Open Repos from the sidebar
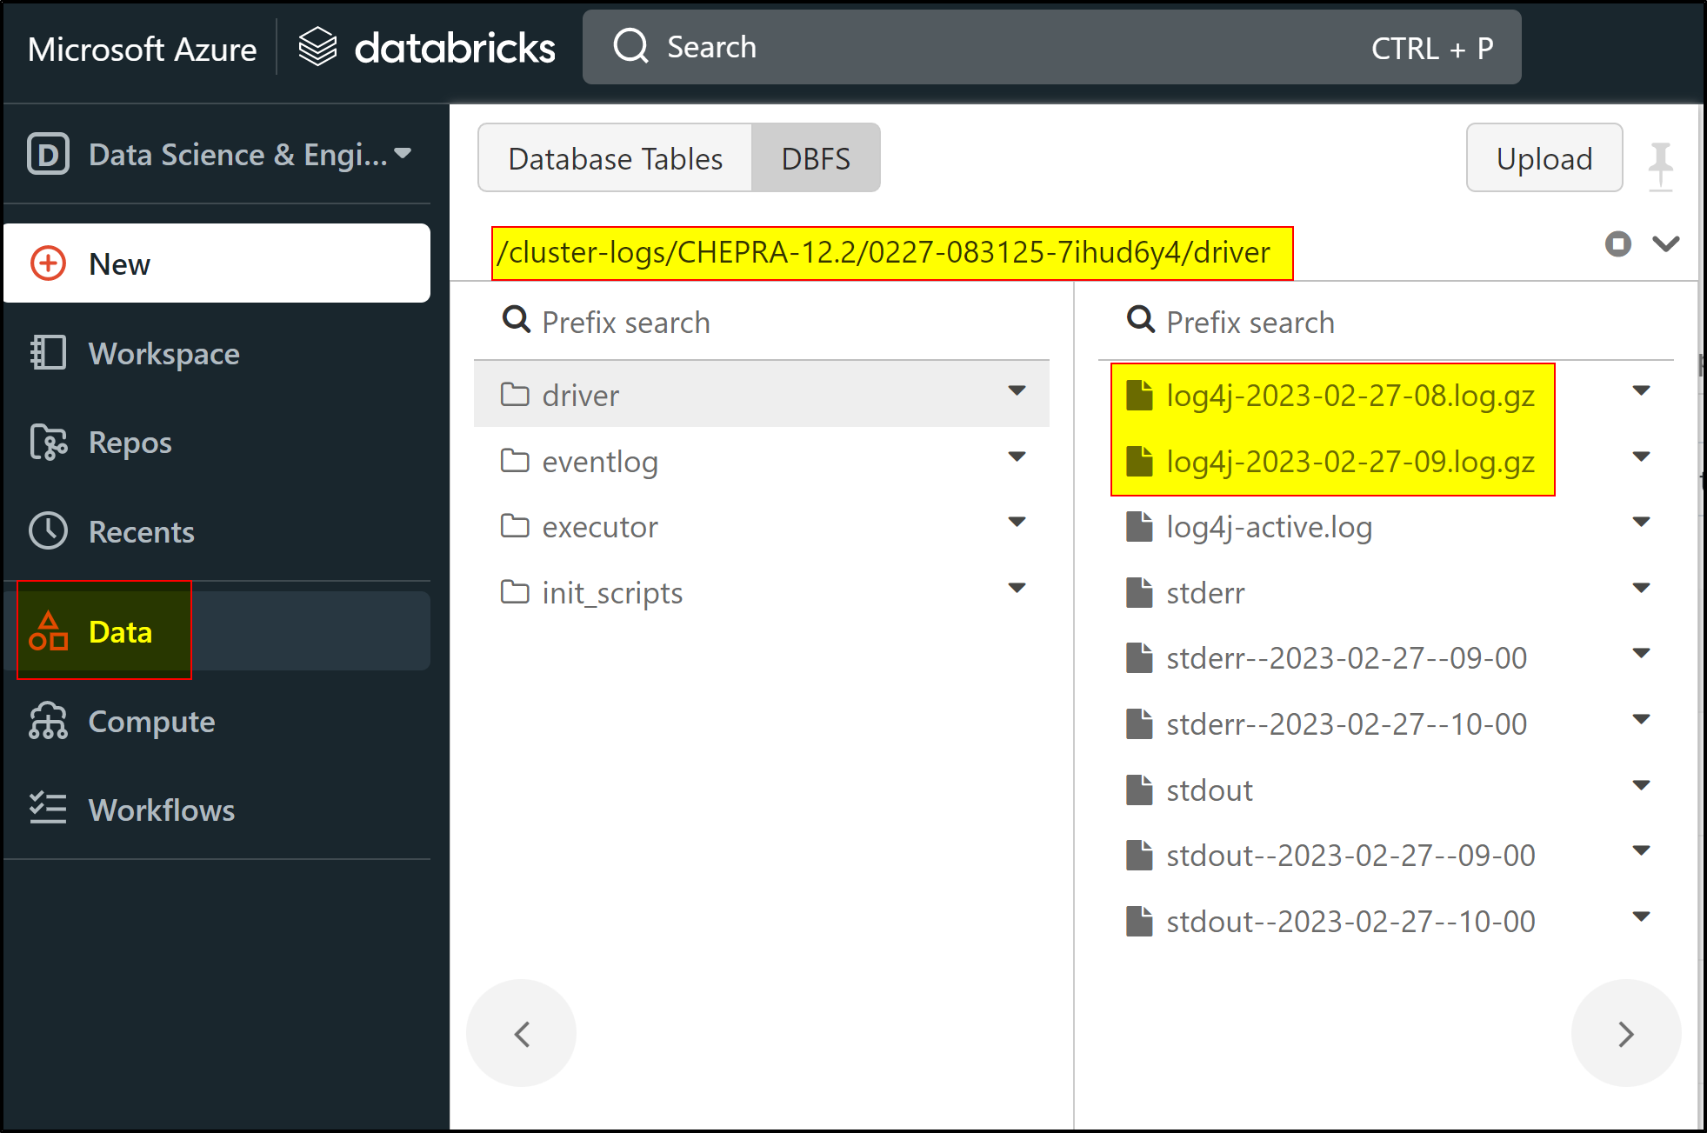Screen dimensions: 1707x1133 click(130, 443)
